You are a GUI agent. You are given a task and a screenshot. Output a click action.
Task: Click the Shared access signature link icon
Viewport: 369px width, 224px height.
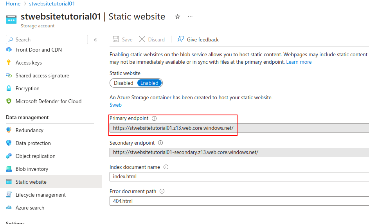pos(9,75)
